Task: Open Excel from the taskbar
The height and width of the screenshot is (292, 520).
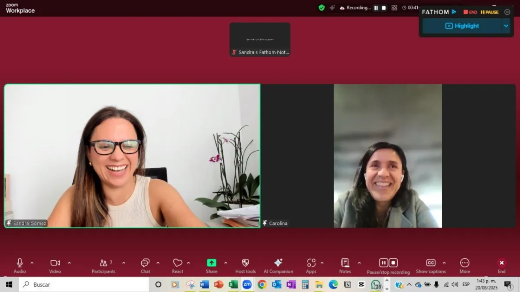Action: (233, 285)
